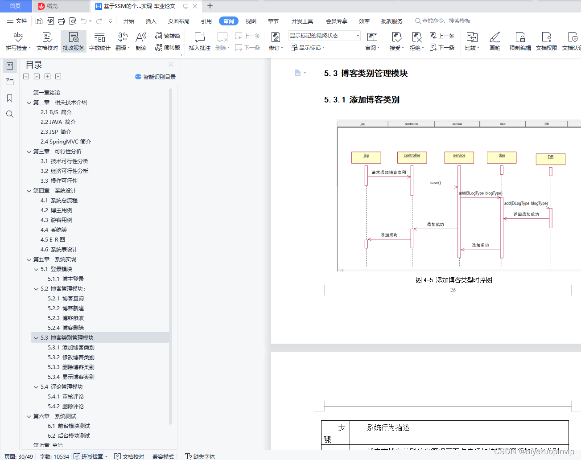Screen dimensions: 581x460
Task: Open the search icon in left sidebar
Action: [10, 114]
